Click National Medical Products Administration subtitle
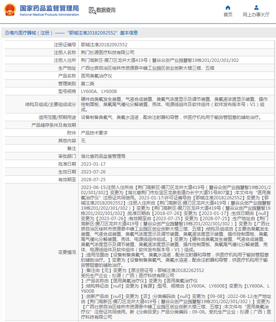The image size is (276, 322). point(49,14)
